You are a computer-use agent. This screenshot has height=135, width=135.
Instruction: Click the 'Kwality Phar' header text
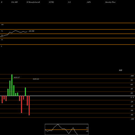[x=110, y=2]
